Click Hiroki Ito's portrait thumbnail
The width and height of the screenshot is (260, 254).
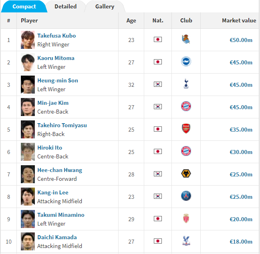28,152
